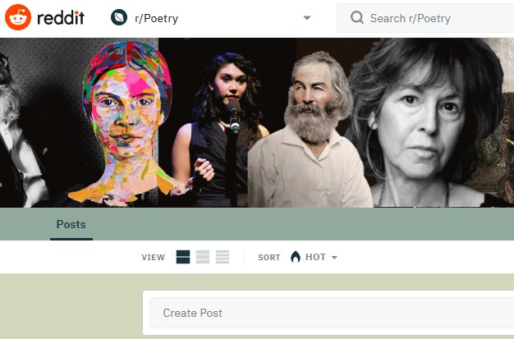Click the search magnifier icon
The image size is (514, 339).
click(356, 18)
